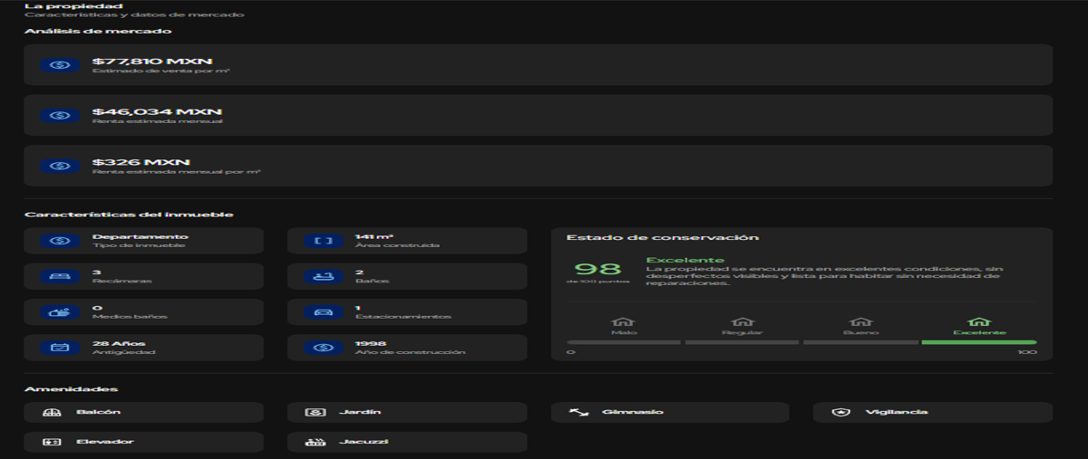Click the Vigilancia shield icon
Screen dimensions: 1088x459
[x=841, y=413]
